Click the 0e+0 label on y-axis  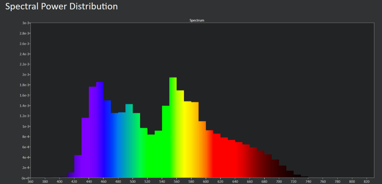point(26,178)
